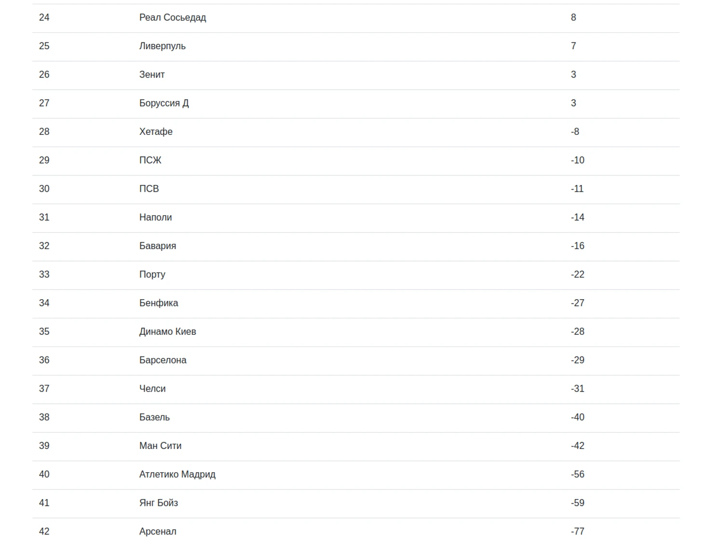704x555 pixels.
Task: Click the Янг Бойз team name
Action: click(x=159, y=503)
